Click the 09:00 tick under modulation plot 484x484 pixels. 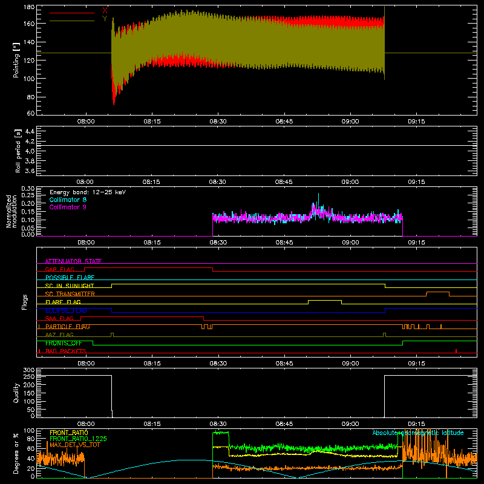click(x=350, y=243)
